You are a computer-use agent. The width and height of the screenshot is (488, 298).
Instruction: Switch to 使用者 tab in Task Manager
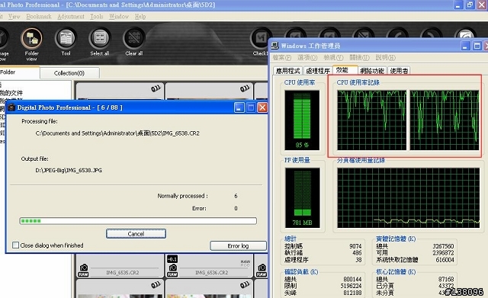tap(399, 71)
